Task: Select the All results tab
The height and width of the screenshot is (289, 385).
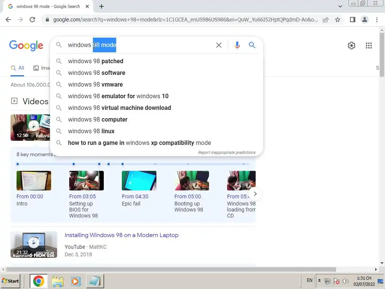Action: coord(17,68)
